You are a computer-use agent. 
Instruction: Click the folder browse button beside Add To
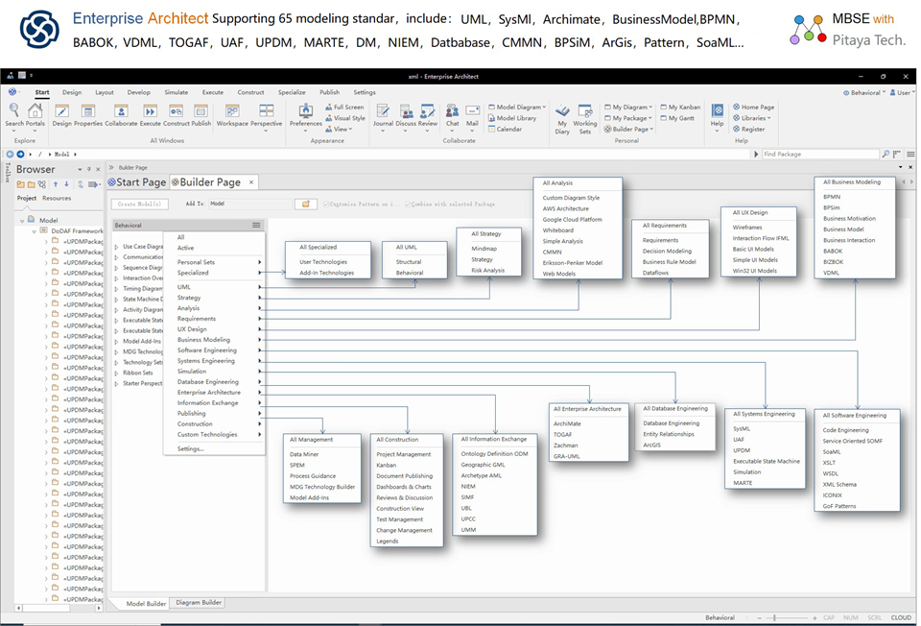point(305,204)
